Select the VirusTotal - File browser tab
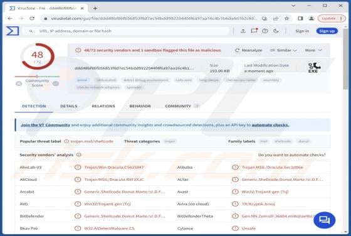This screenshot has width=351, height=236. coord(46,8)
